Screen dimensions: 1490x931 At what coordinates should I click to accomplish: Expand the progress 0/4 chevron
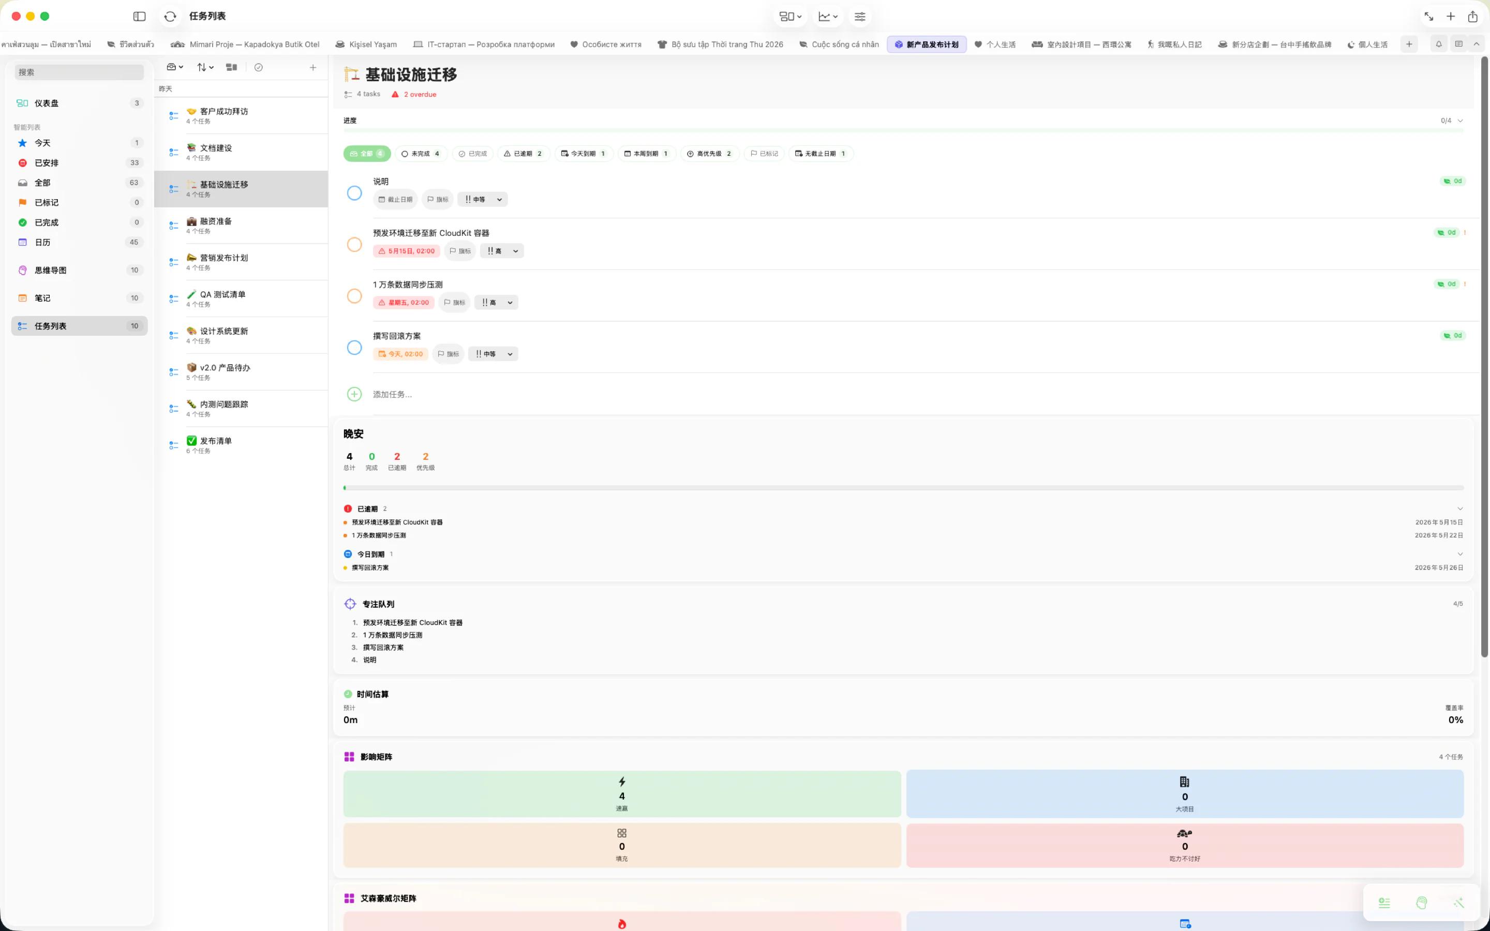(1460, 121)
